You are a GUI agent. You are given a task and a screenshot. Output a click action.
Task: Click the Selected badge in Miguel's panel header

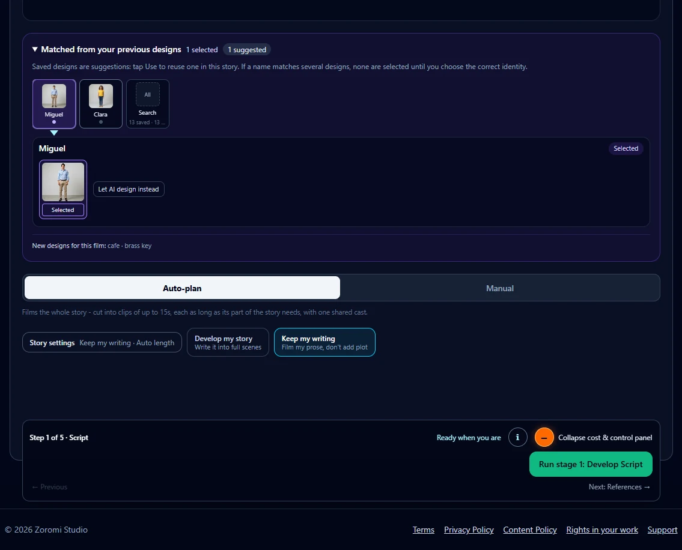[x=626, y=148]
